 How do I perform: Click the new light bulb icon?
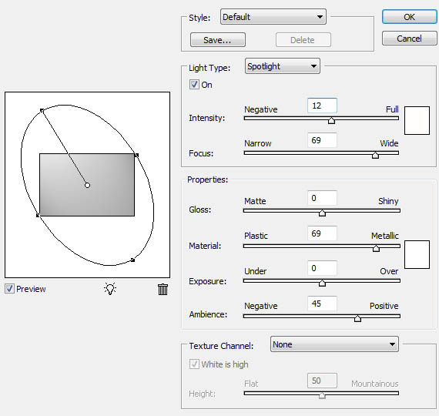[x=110, y=289]
